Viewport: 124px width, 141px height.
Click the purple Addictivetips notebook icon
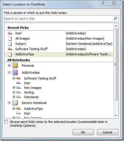pyautogui.click(x=15, y=73)
